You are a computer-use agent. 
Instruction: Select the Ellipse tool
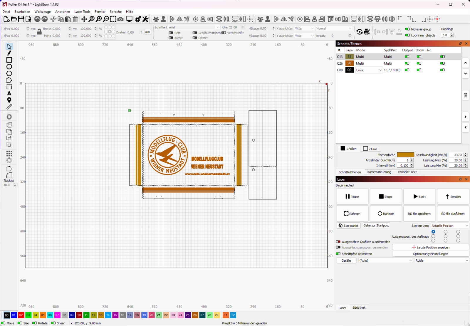coord(9,67)
